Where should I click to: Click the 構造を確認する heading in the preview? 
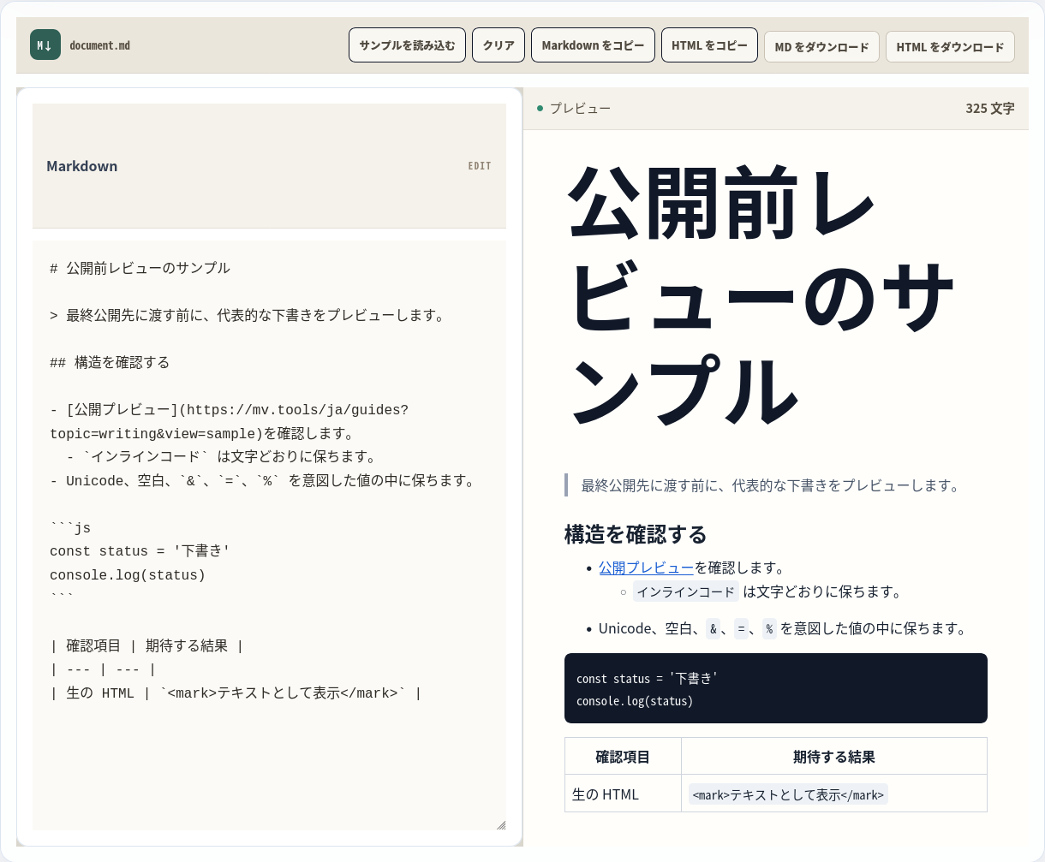click(x=636, y=535)
